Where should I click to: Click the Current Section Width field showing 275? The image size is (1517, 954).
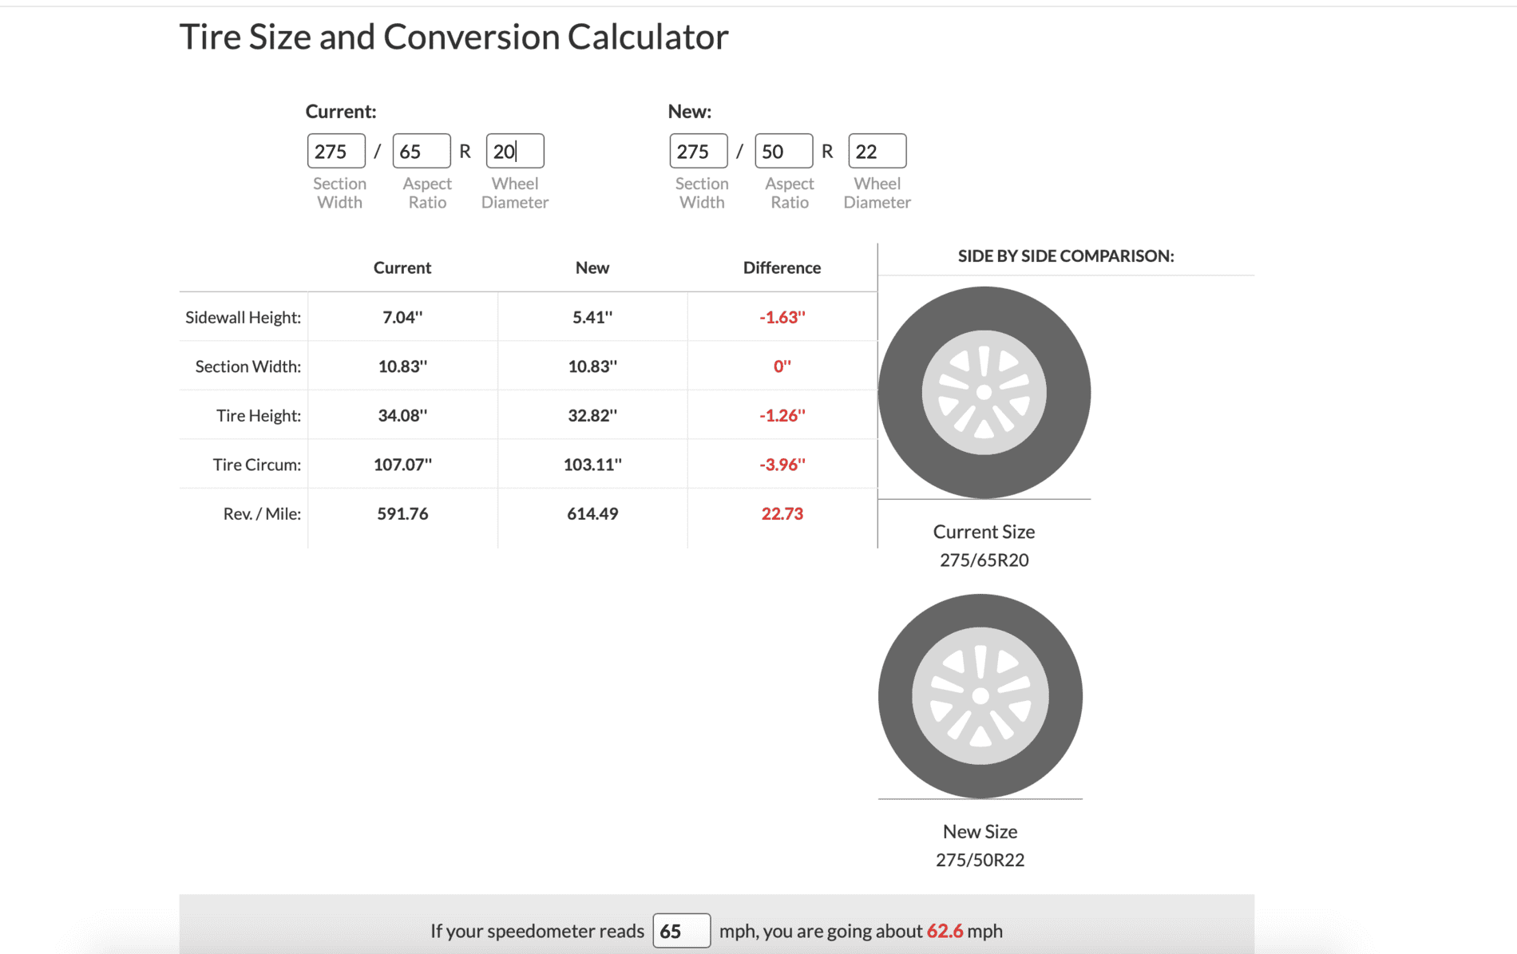pyautogui.click(x=336, y=151)
